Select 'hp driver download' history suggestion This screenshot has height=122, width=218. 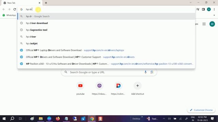[106, 23]
